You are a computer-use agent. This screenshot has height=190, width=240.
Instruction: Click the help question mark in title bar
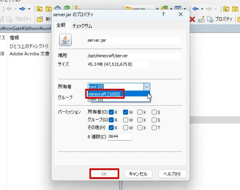(163, 14)
